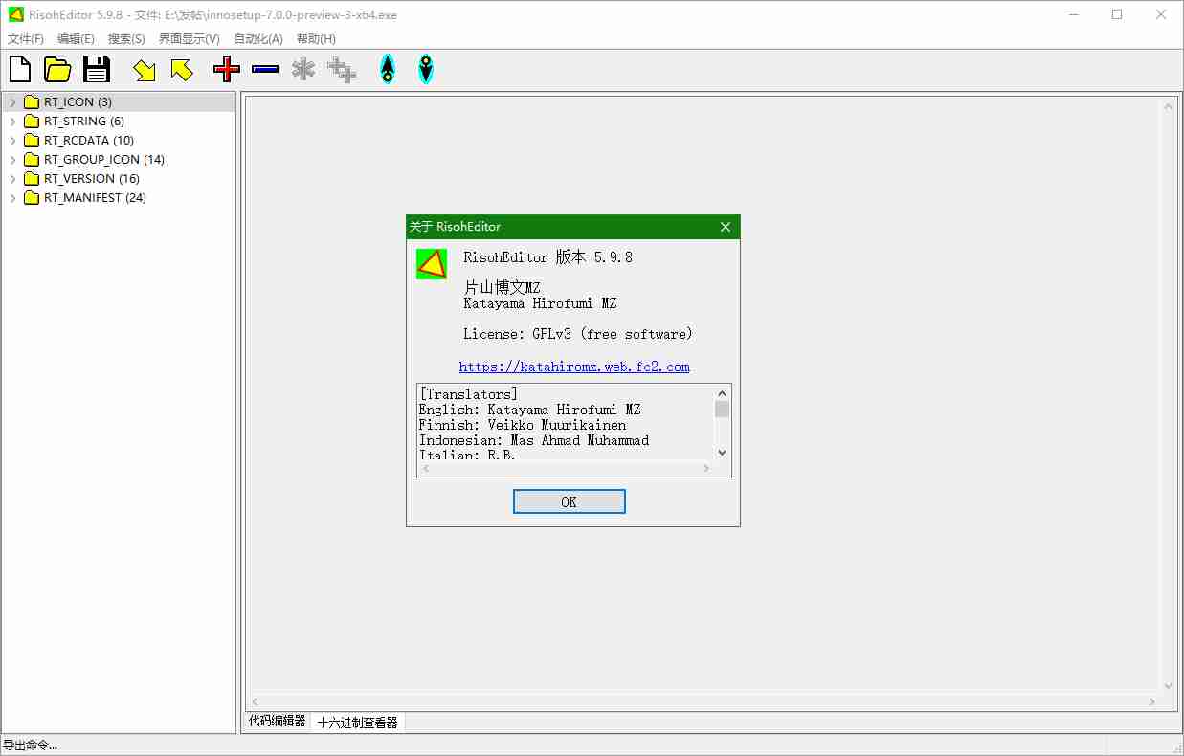Open the 搜索(S) menu

126,39
